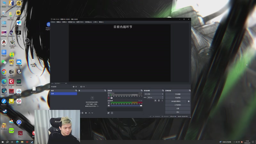
Task: Delete the scene transition with trash icon
Action: [159, 100]
